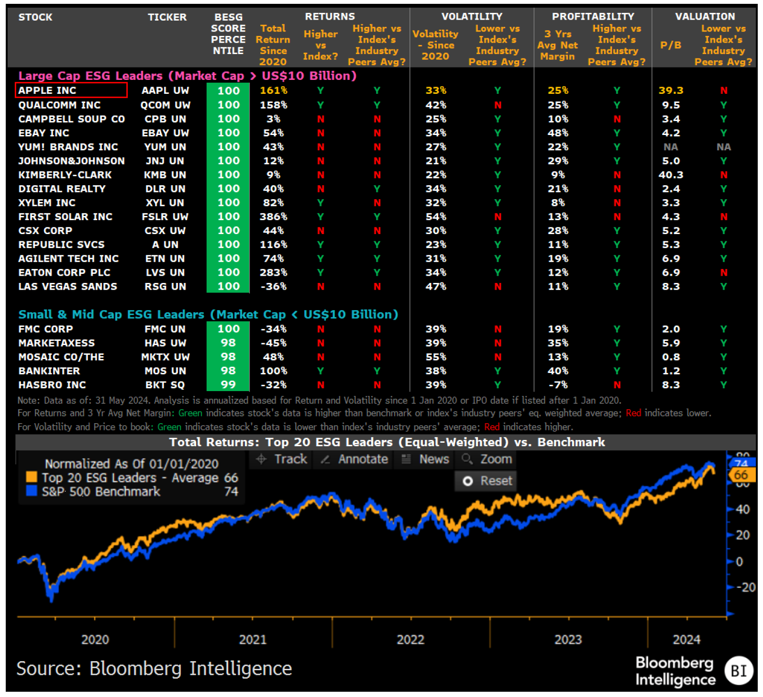
Task: Click the P/B valuation column header
Action: (670, 45)
